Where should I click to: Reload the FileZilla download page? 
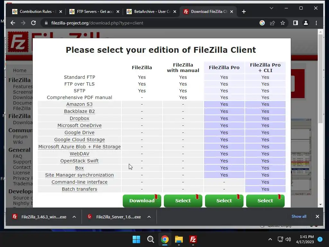(33, 23)
